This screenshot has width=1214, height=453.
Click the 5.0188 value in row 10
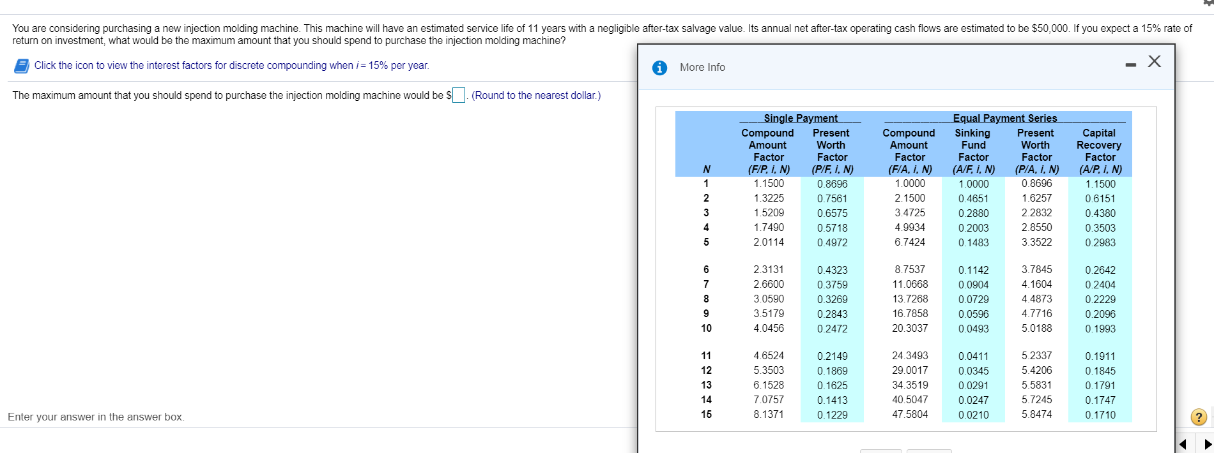[x=1036, y=329]
